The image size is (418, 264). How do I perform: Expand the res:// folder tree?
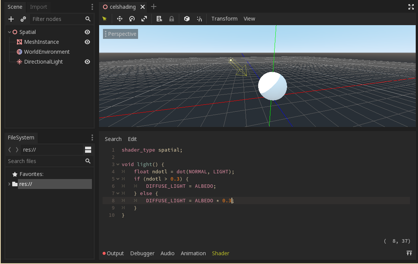[9, 184]
